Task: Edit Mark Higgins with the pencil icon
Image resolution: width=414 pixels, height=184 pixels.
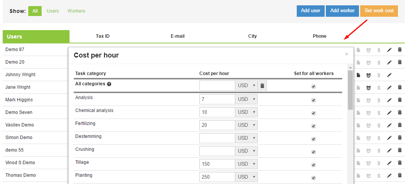Action: click(389, 100)
